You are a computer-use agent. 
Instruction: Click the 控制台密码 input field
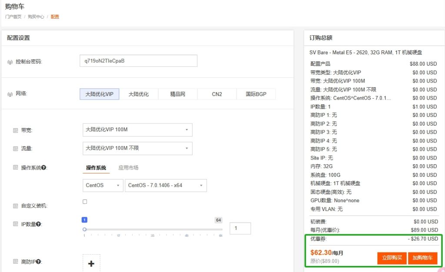tap(138, 60)
